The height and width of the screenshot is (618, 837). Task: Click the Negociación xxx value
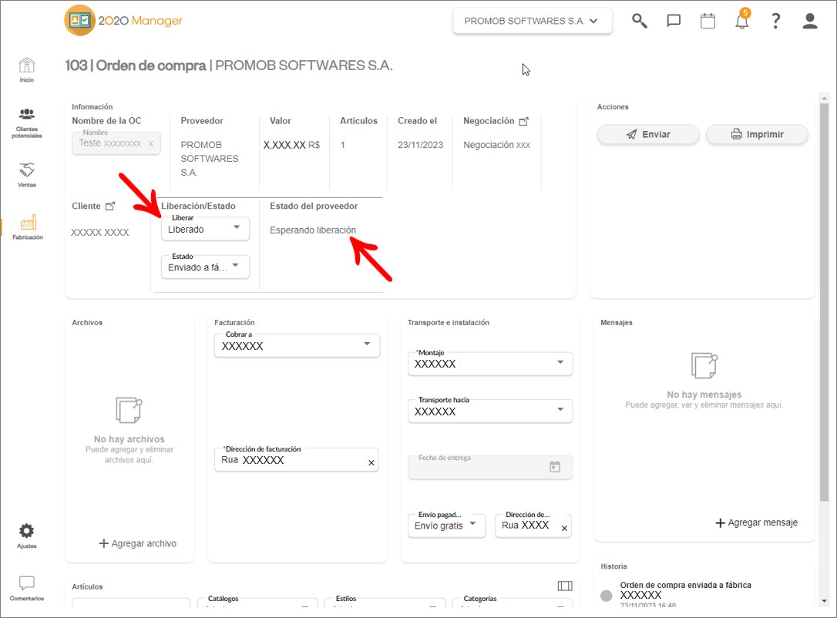coord(497,145)
